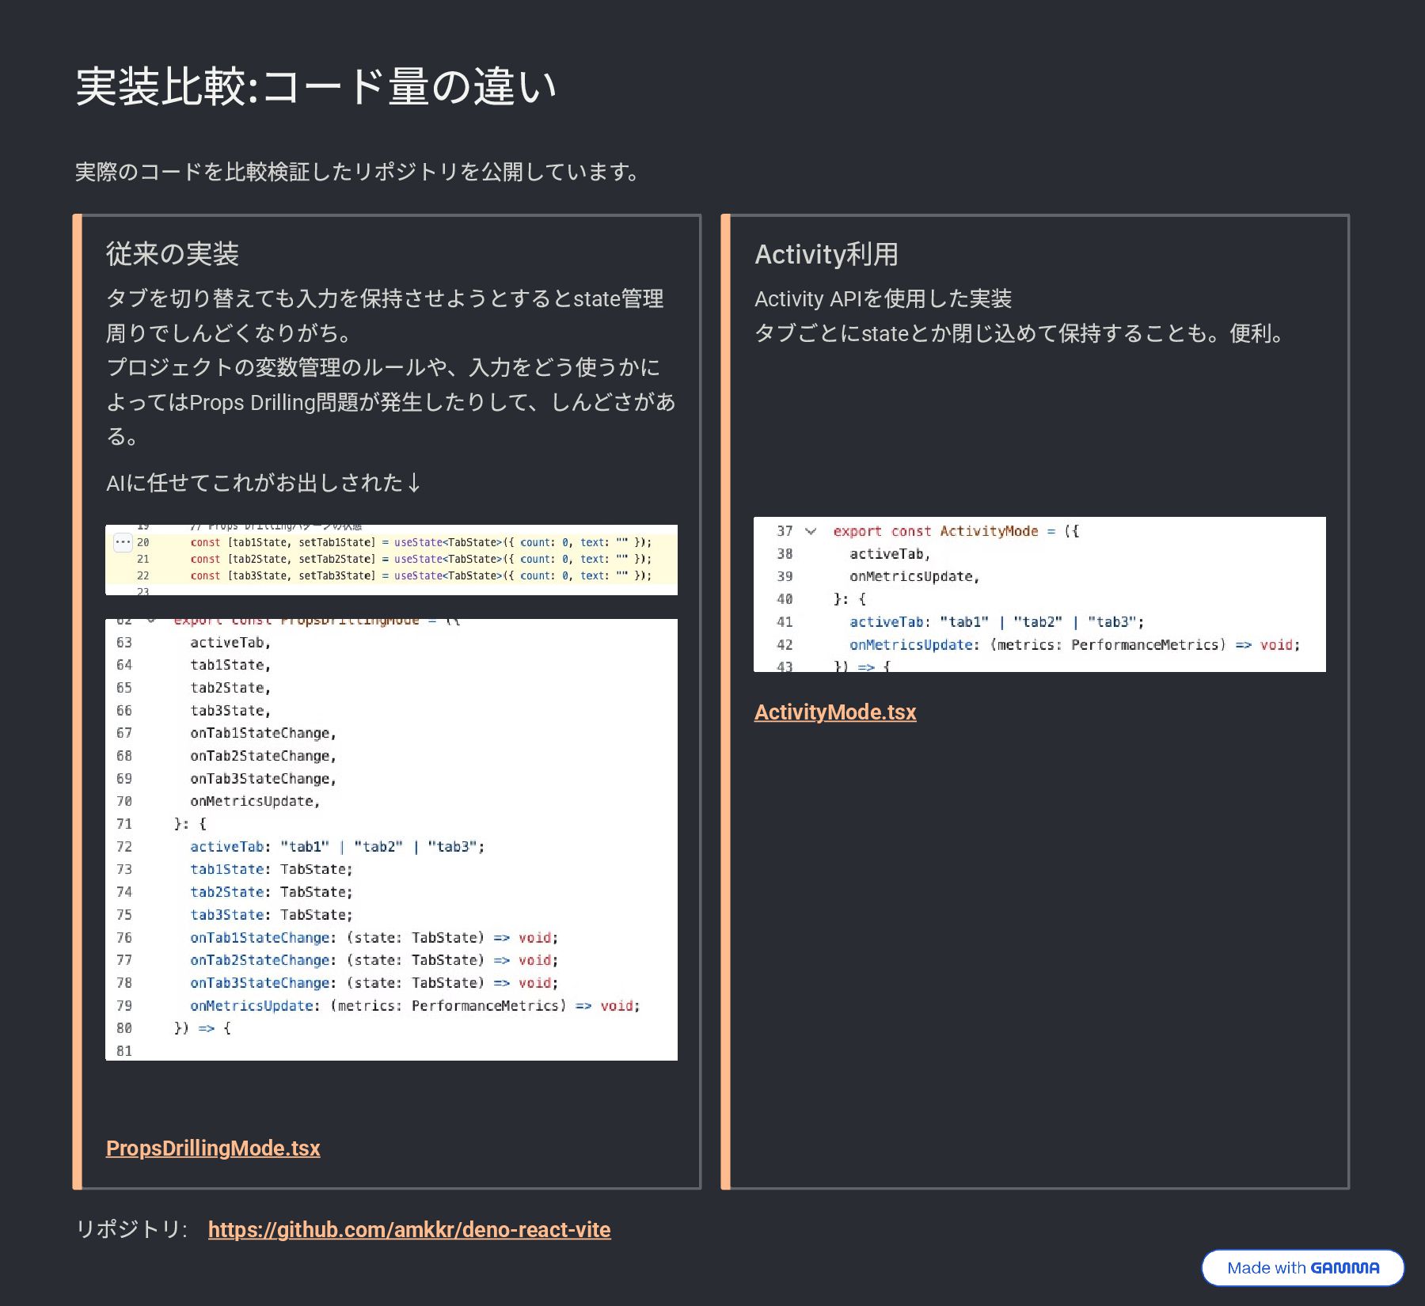Click the label リポジトリ:
Image resolution: width=1425 pixels, height=1306 pixels.
[131, 1229]
